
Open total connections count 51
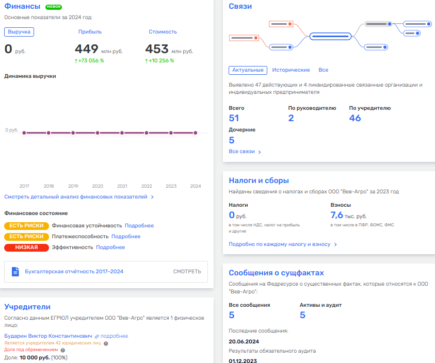pos(234,118)
